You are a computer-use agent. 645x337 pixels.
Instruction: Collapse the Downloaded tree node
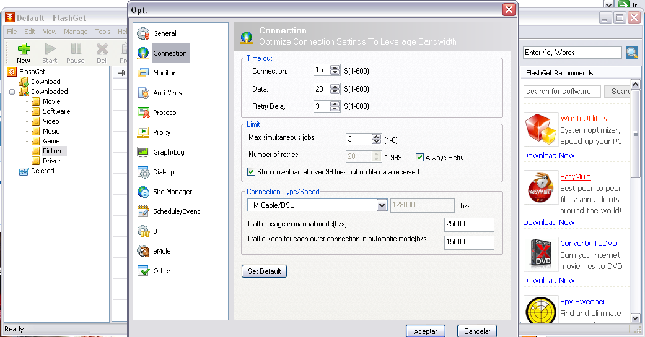click(x=12, y=92)
